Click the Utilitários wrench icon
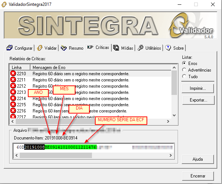The image size is (222, 184). [140, 48]
